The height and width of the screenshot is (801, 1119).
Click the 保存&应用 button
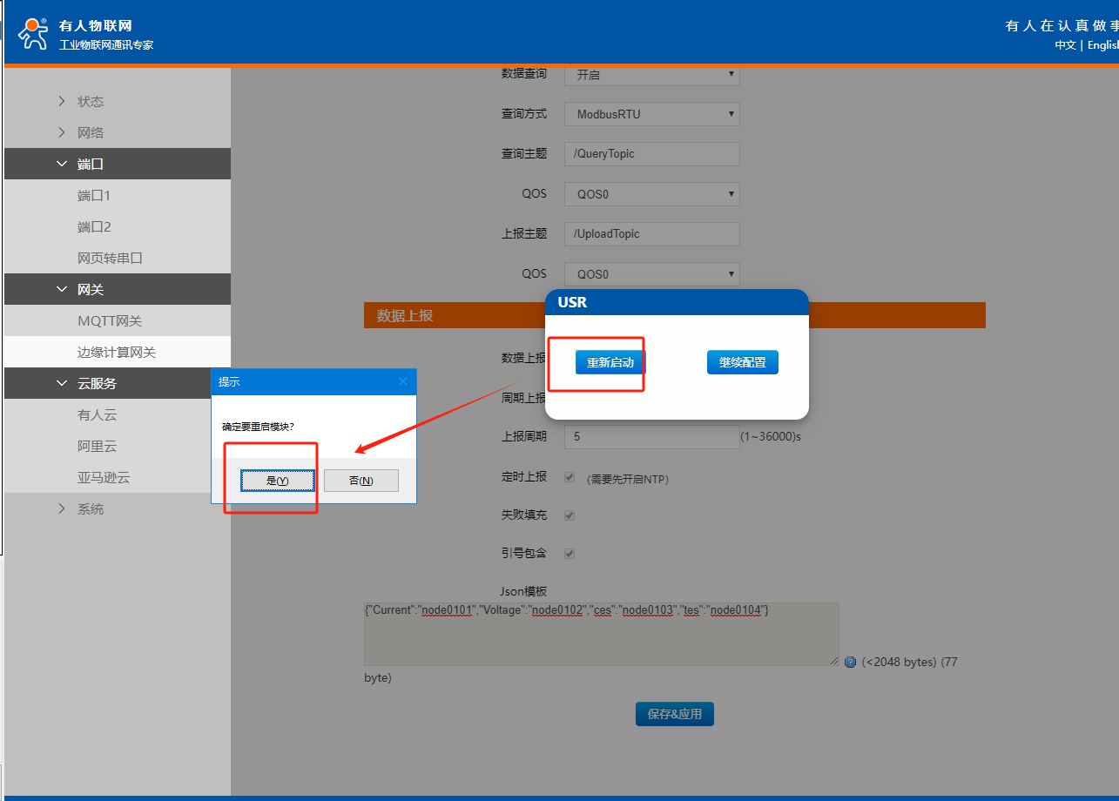675,714
